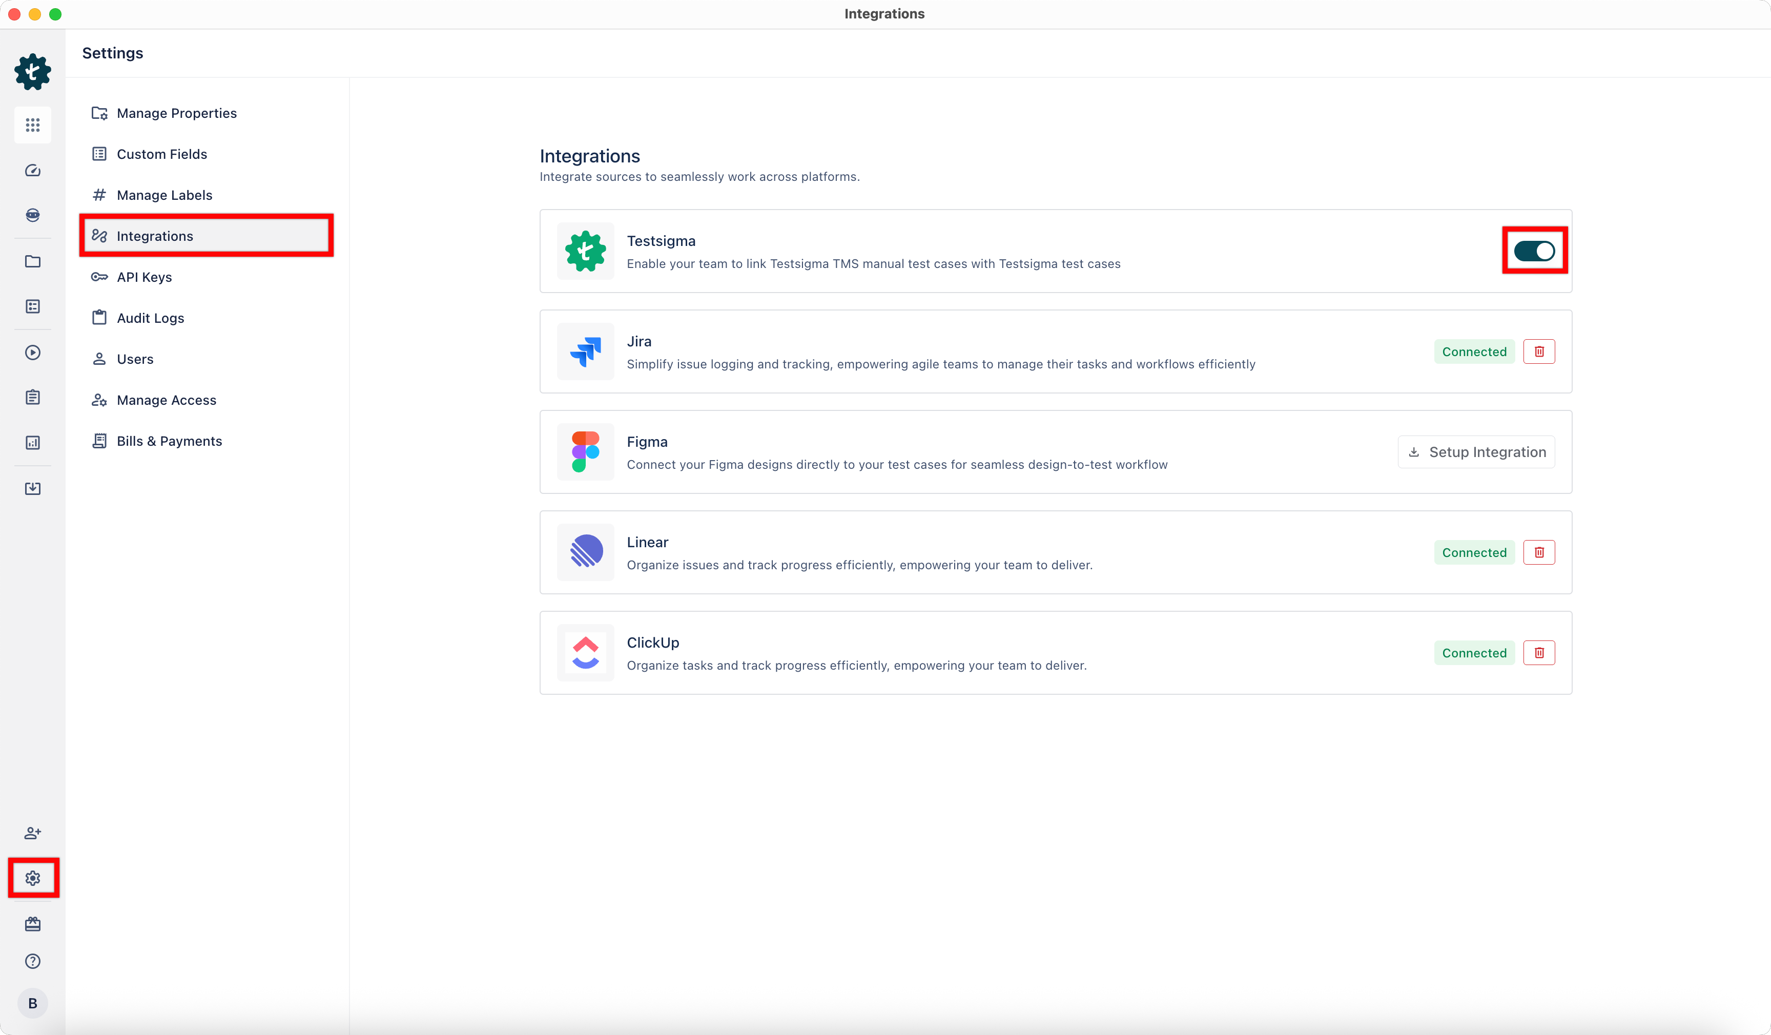Open the apps grid icon in sidebar
The width and height of the screenshot is (1771, 1035).
click(32, 125)
